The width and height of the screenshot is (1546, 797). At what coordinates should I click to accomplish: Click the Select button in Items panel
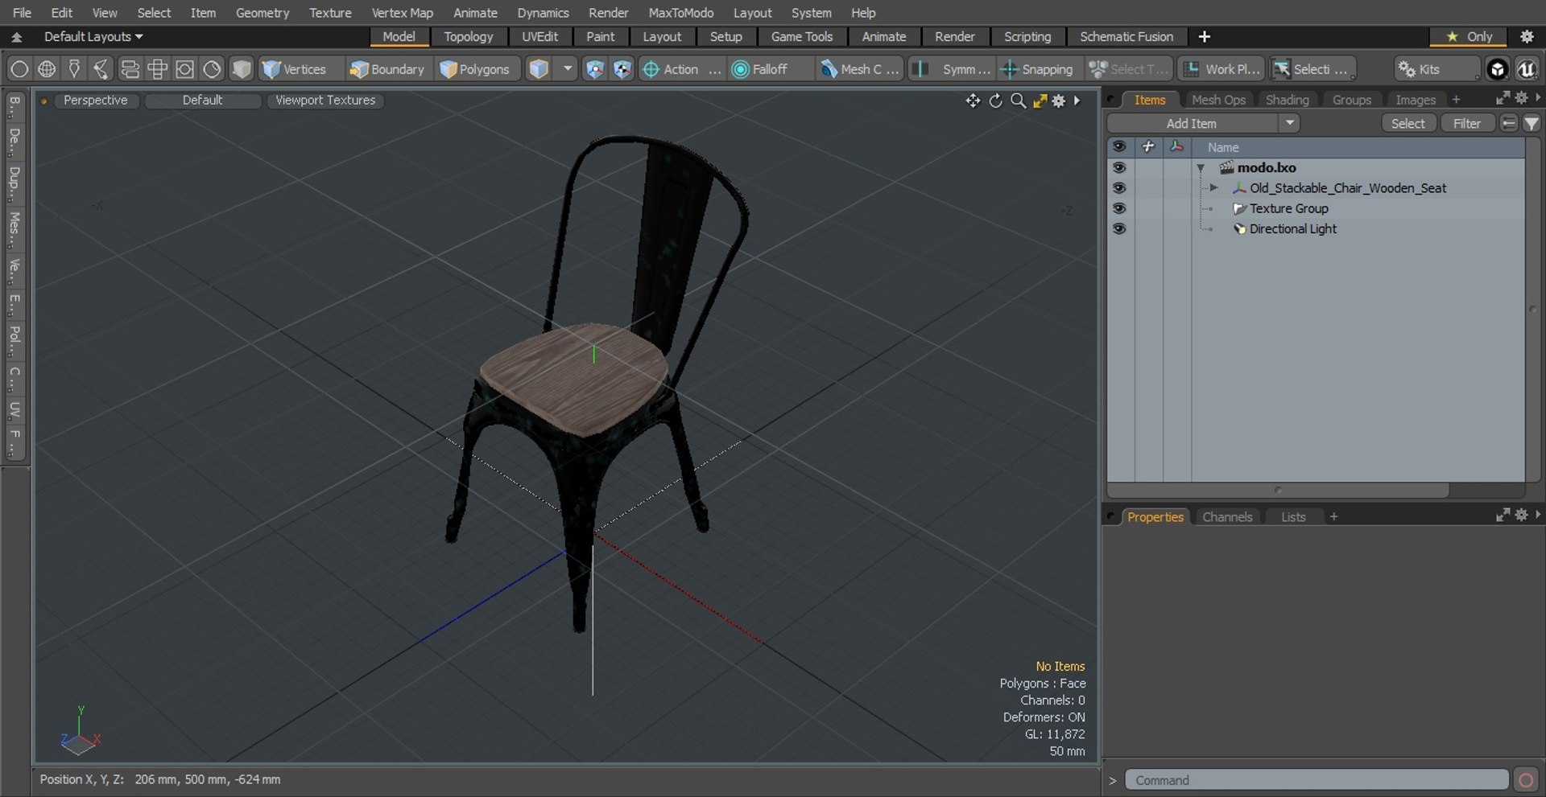tap(1408, 123)
